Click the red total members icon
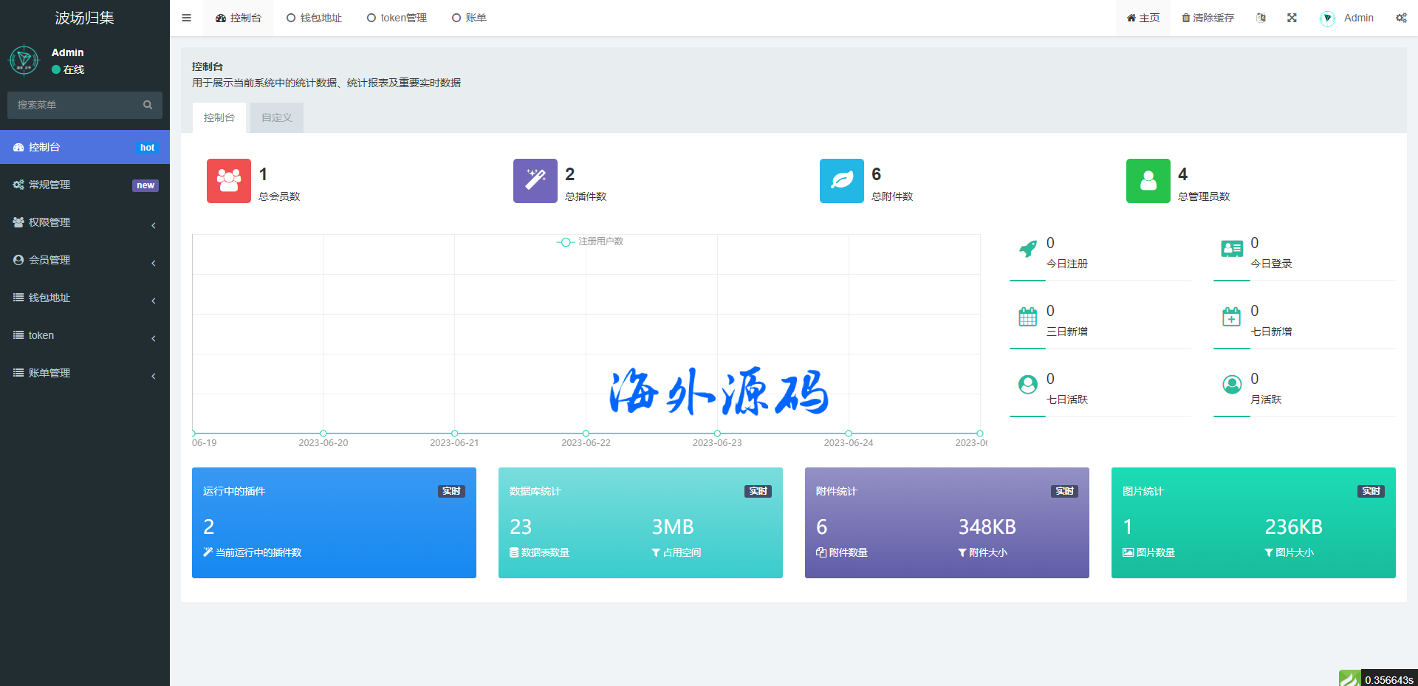This screenshot has height=686, width=1418. pyautogui.click(x=229, y=181)
